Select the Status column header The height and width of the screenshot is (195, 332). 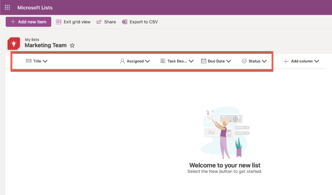click(x=255, y=61)
